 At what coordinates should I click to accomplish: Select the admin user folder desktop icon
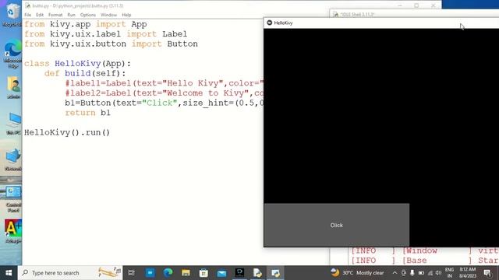(x=13, y=87)
